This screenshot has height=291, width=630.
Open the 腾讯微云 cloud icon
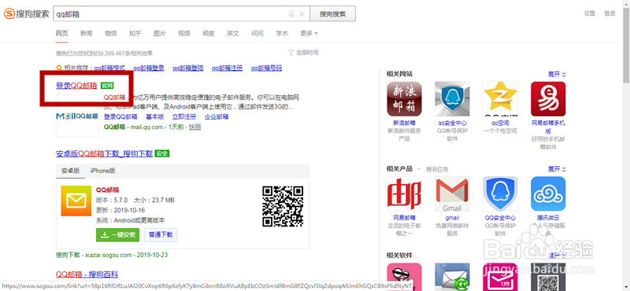click(x=548, y=193)
